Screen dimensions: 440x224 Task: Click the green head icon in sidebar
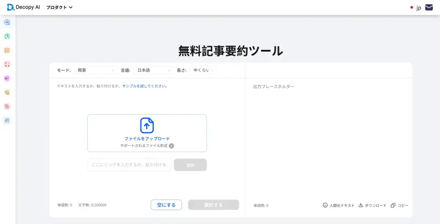(x=7, y=37)
